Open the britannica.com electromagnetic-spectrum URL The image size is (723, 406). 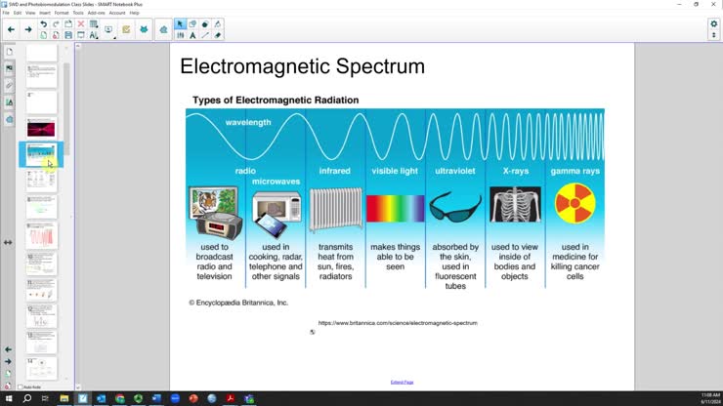click(398, 322)
